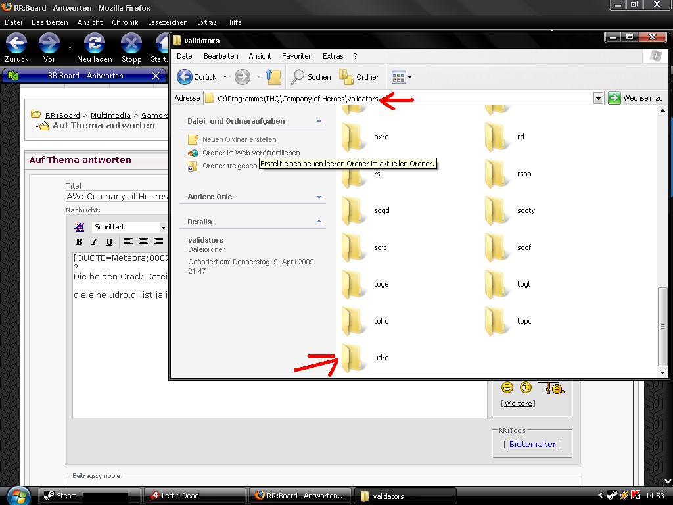The width and height of the screenshot is (673, 505).
Task: Select the sdof folder
Action: (508, 247)
